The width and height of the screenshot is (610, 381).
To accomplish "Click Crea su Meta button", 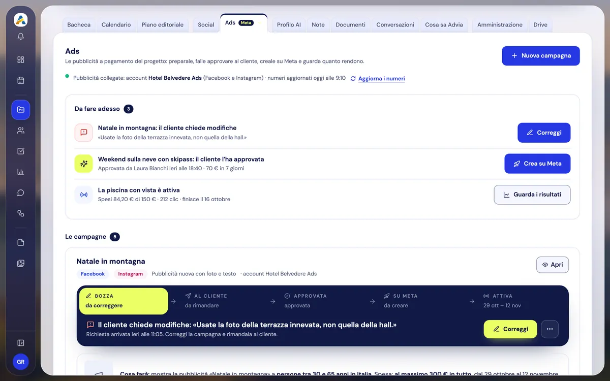I will click(537, 164).
